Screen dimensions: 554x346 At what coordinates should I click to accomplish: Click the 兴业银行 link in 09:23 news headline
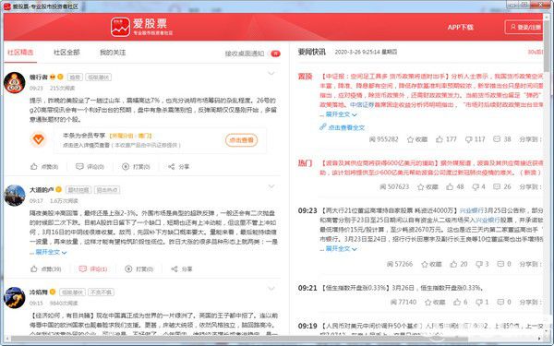coord(471,210)
